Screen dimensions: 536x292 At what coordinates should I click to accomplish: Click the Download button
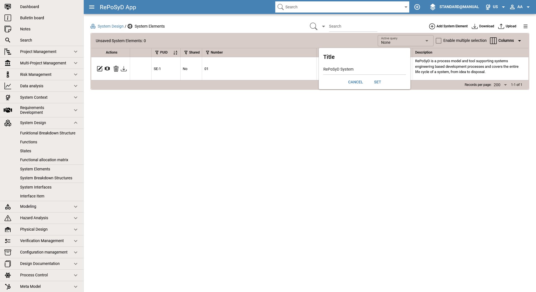point(483,26)
